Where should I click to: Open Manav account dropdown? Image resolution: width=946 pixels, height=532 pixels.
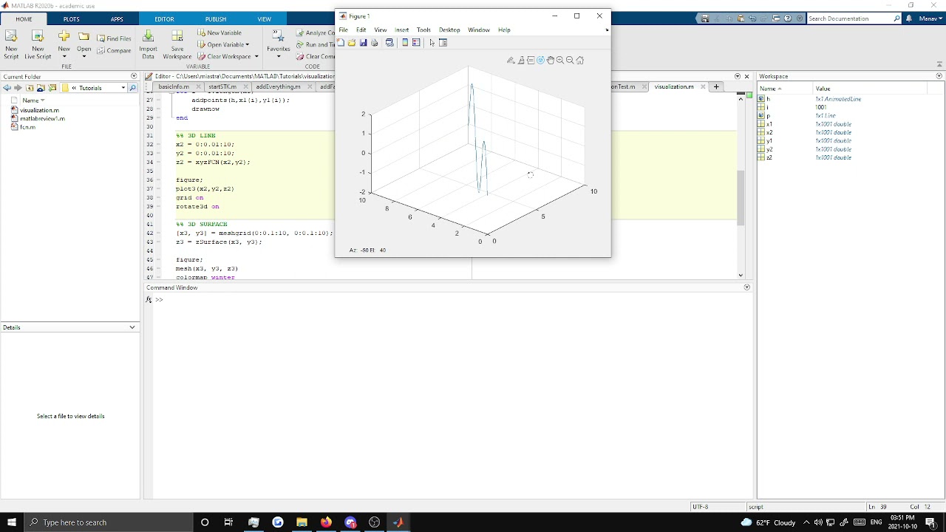pyautogui.click(x=930, y=18)
